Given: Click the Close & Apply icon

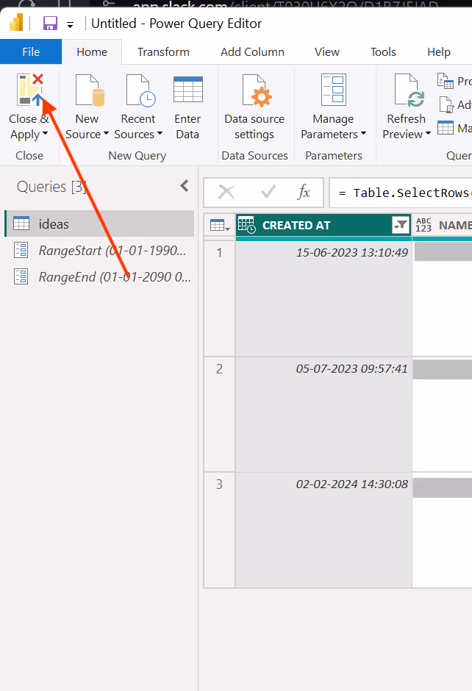Looking at the screenshot, I should (x=30, y=90).
